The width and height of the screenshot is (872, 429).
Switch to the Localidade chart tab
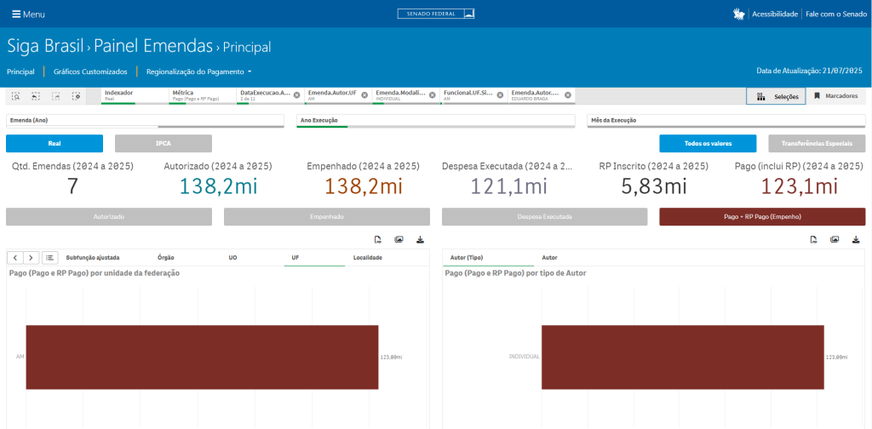coord(368,257)
